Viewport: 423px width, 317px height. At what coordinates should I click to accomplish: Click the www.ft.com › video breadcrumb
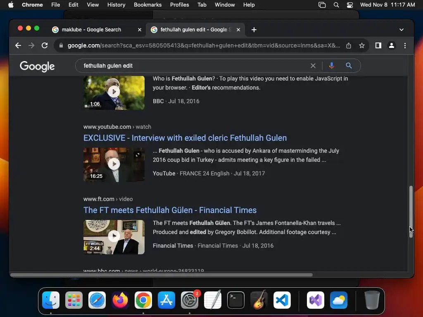pyautogui.click(x=108, y=199)
